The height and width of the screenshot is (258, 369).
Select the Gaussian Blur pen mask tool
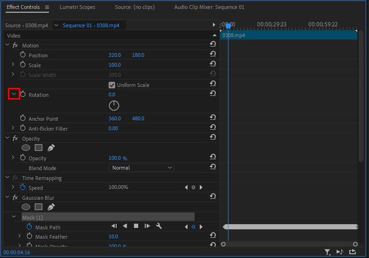pyautogui.click(x=51, y=207)
